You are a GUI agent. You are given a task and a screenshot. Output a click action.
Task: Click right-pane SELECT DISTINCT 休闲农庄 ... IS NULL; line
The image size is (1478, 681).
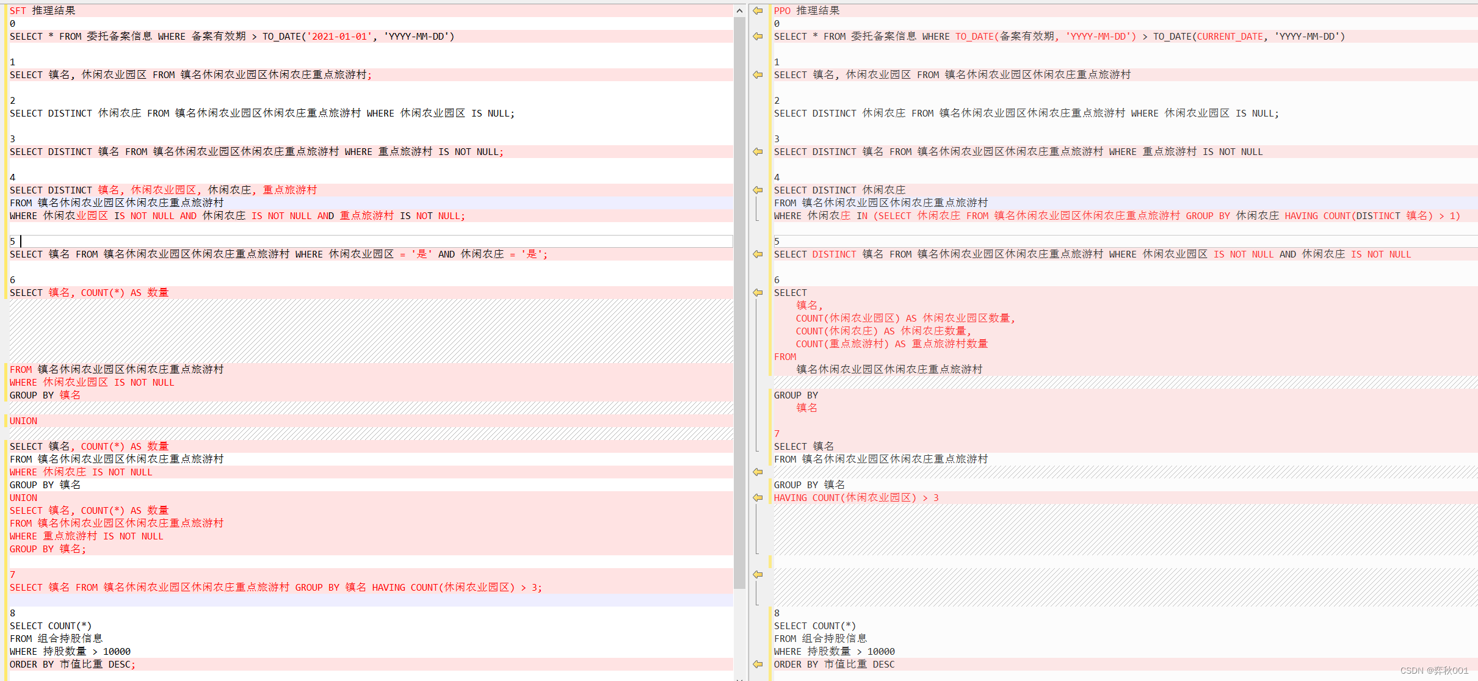pos(1026,113)
